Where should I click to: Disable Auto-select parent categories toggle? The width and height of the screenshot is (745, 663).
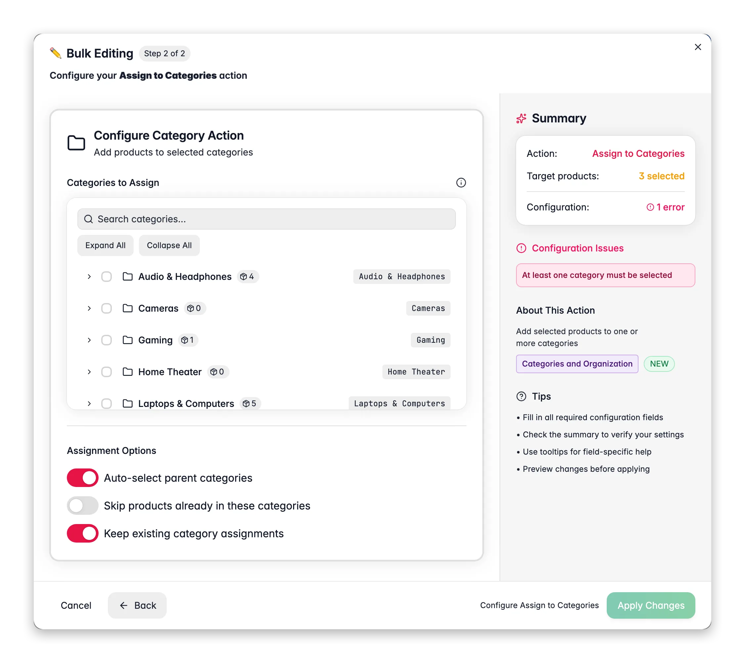(x=83, y=478)
